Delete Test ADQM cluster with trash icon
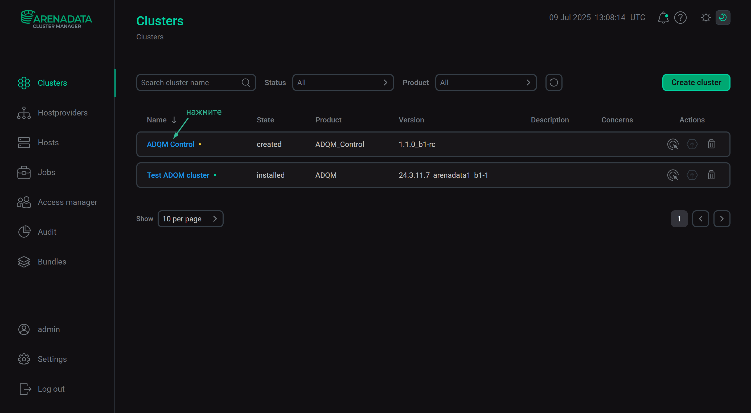The width and height of the screenshot is (751, 413). pos(711,175)
